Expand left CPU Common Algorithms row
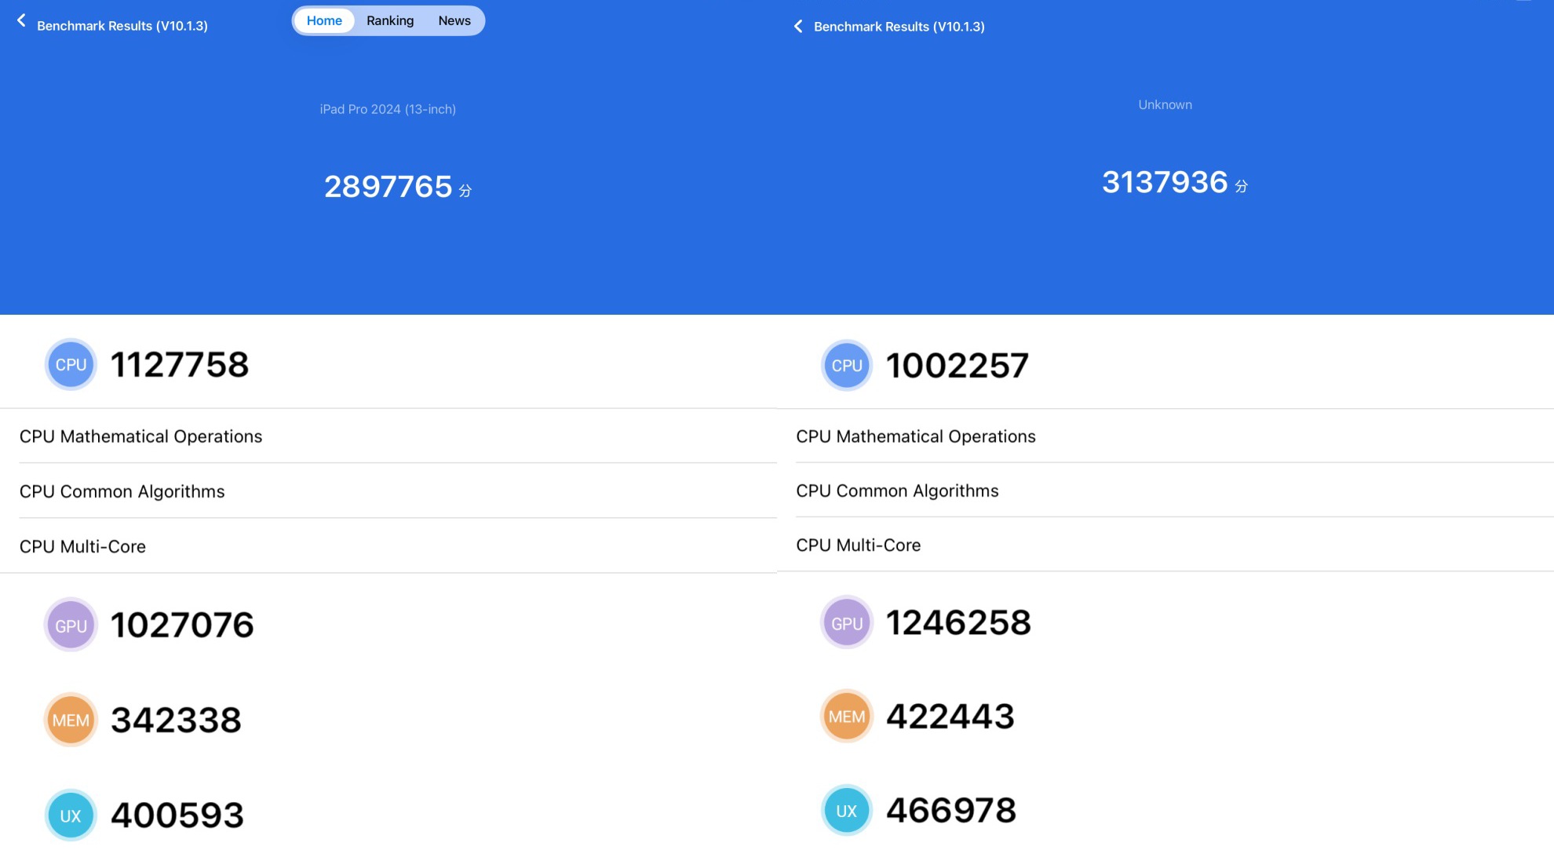This screenshot has height=861, width=1554. 122,491
